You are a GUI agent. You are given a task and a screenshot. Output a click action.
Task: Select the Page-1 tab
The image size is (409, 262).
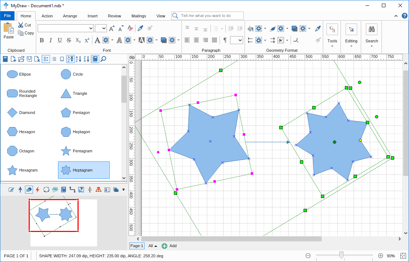137,246
